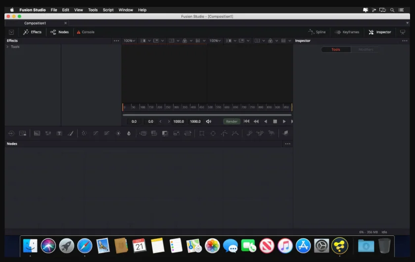Viewport: 415px width, 262px height.
Task: Toggle the Inspector panel button
Action: 380,32
